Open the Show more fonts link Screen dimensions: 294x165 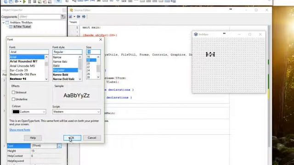click(x=20, y=130)
